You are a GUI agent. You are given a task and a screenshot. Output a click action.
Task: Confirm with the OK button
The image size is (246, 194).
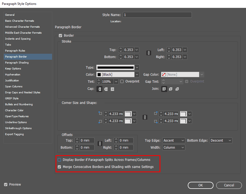[x=200, y=185]
